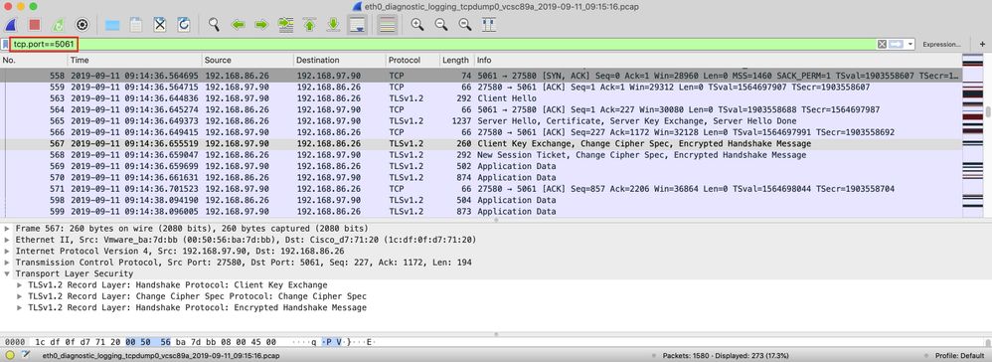The width and height of the screenshot is (992, 362).
Task: Expand the Client Key Exchange record layer
Action: tap(20, 285)
